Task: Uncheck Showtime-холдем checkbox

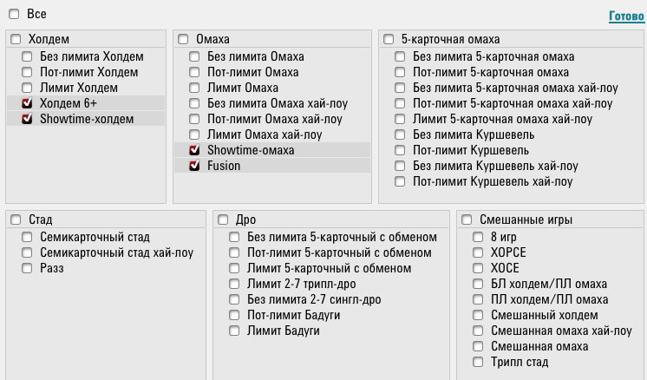Action: tap(27, 119)
